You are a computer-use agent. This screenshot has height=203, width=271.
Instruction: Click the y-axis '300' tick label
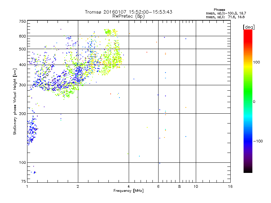pos(22,85)
